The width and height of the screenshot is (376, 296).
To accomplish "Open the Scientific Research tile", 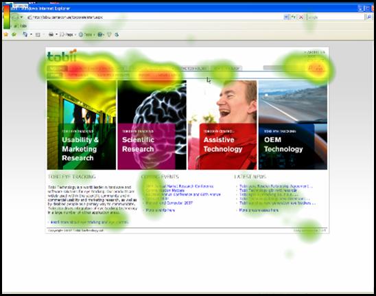I will [152, 125].
